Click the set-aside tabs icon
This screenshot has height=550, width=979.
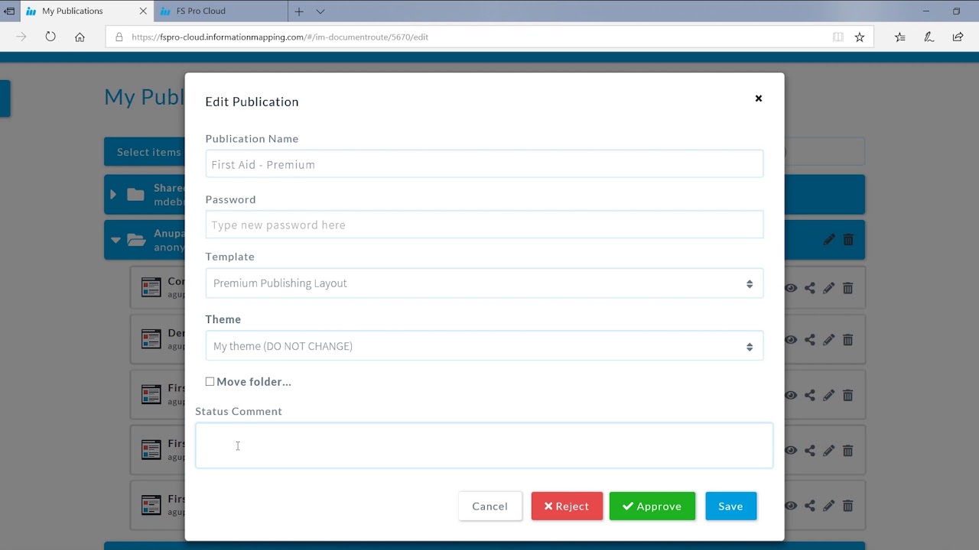(9, 11)
